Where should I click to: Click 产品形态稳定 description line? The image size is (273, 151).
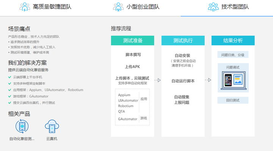tap(34, 37)
